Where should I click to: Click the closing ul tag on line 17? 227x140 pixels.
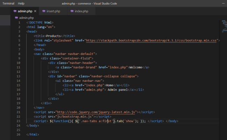click(x=60, y=94)
